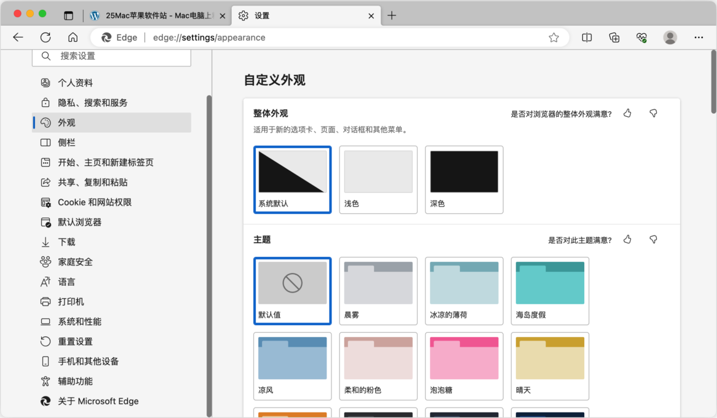Select the 晨雾 theme
This screenshot has width=717, height=418.
point(378,291)
